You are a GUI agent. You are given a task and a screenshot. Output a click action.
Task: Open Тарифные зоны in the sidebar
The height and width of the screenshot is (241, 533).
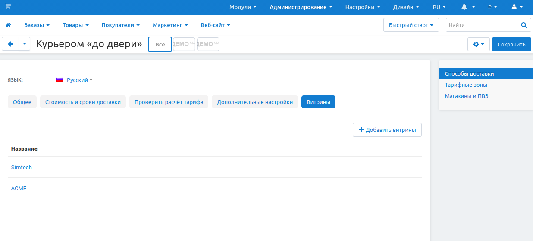point(466,85)
